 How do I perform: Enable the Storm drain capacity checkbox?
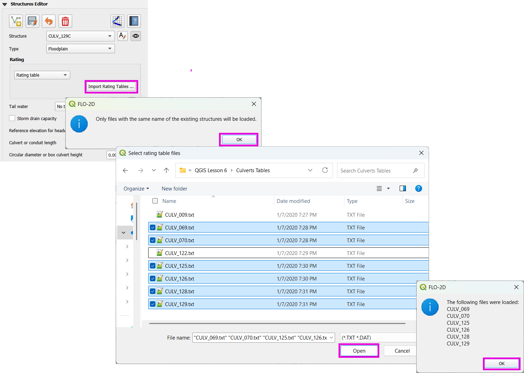point(12,118)
